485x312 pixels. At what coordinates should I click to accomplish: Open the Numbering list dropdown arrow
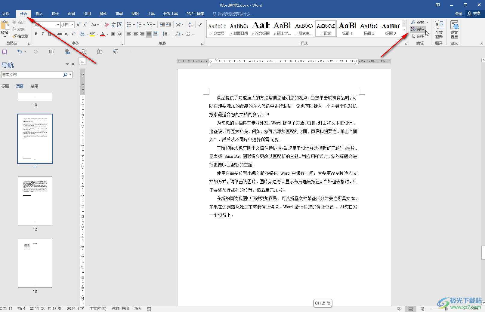(144, 25)
